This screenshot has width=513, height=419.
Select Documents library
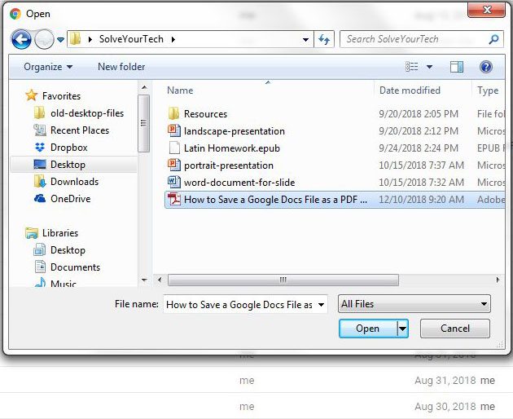(x=75, y=267)
